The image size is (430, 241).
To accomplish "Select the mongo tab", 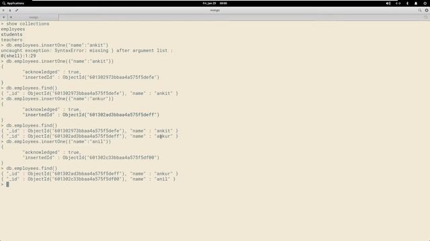I will pos(34,17).
